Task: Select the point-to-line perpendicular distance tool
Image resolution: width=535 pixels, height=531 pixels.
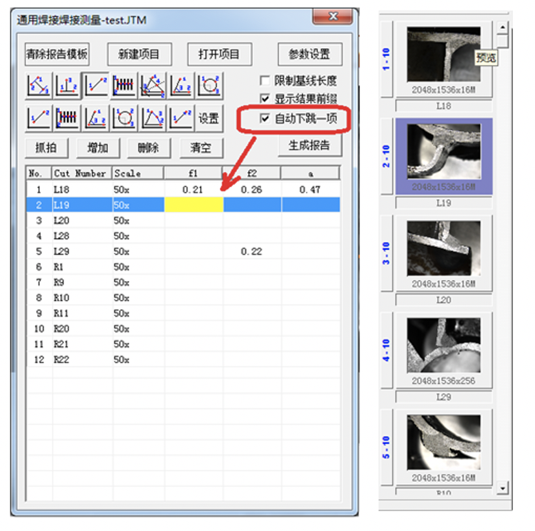Action: (x=67, y=85)
